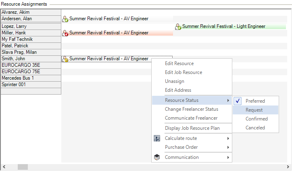Set resource status to Request
Screen dimensions: 292x171
254,110
